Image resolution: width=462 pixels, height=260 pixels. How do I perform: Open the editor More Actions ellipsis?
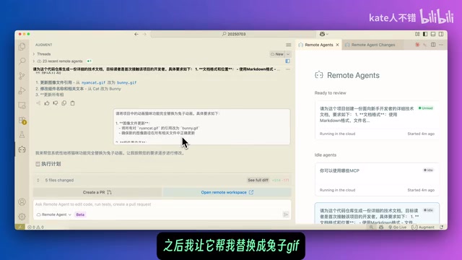coord(441,45)
